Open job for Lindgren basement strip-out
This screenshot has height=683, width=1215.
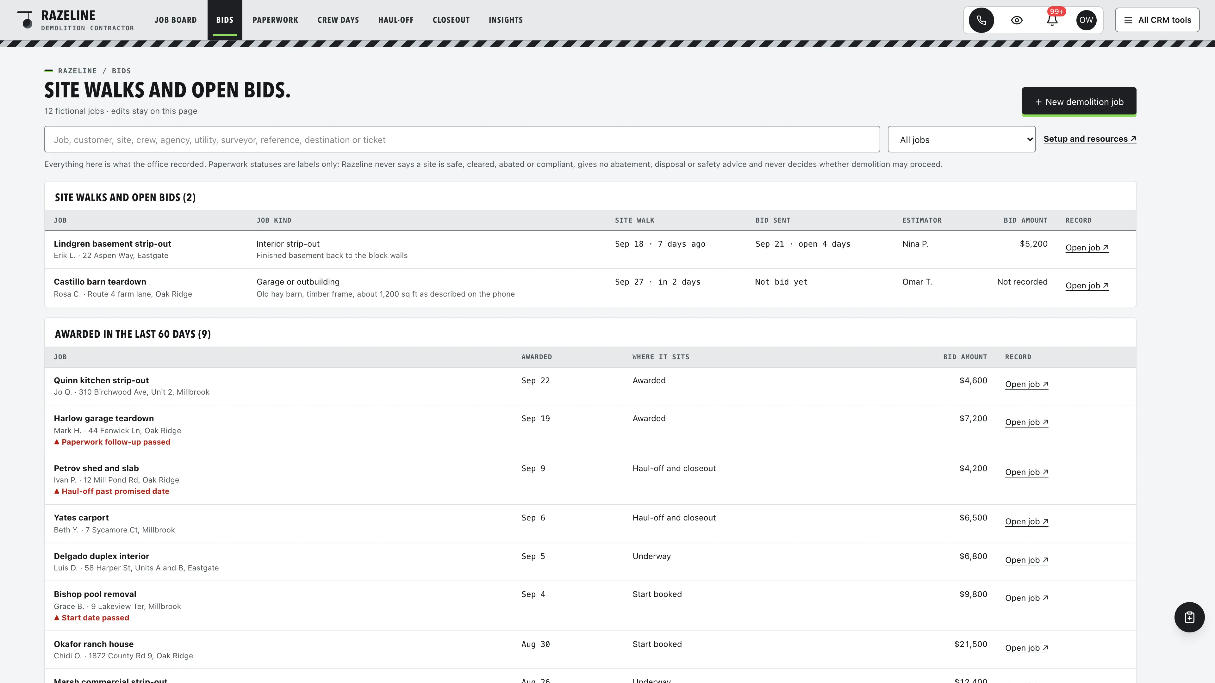(1087, 248)
